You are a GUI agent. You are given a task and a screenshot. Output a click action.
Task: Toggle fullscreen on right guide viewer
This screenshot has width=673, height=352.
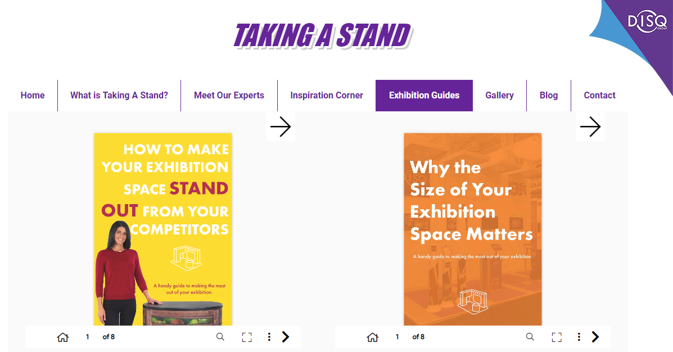(x=557, y=337)
